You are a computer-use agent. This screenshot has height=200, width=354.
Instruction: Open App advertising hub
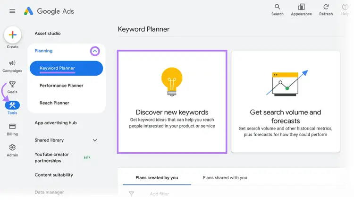click(56, 123)
